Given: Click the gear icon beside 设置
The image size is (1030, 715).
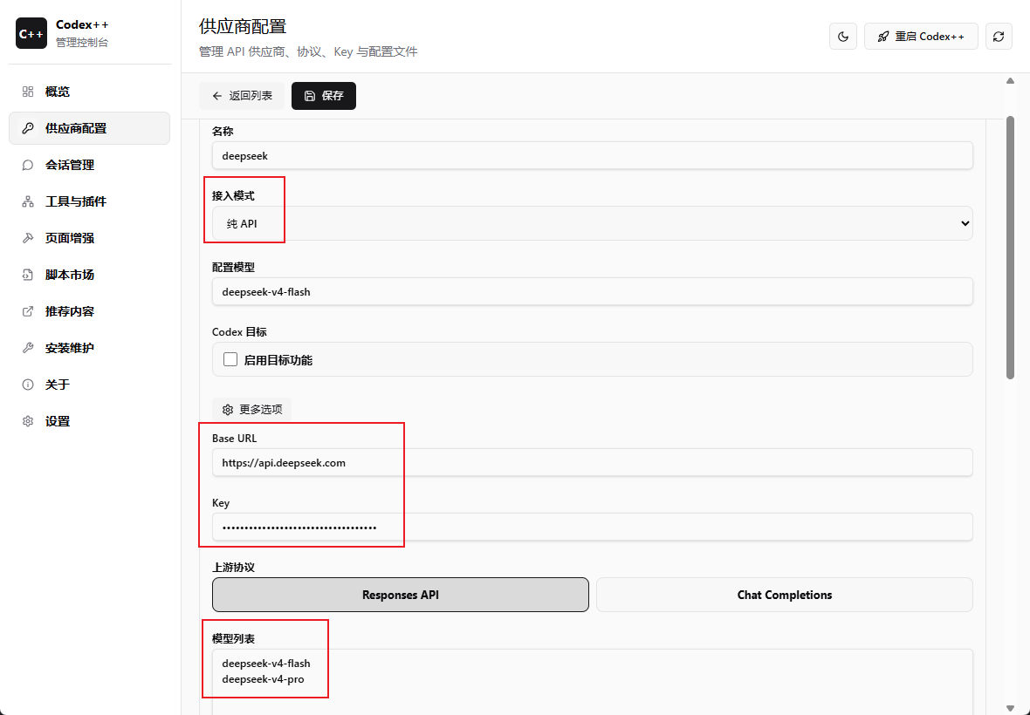Looking at the screenshot, I should pos(28,421).
